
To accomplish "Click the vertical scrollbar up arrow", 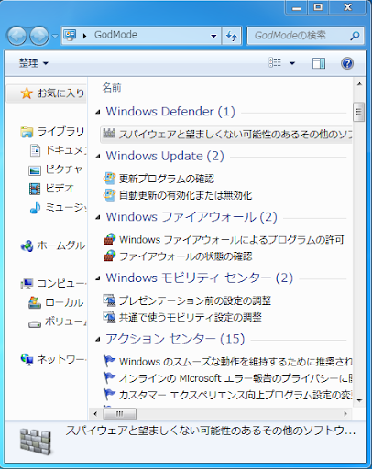I will [359, 84].
